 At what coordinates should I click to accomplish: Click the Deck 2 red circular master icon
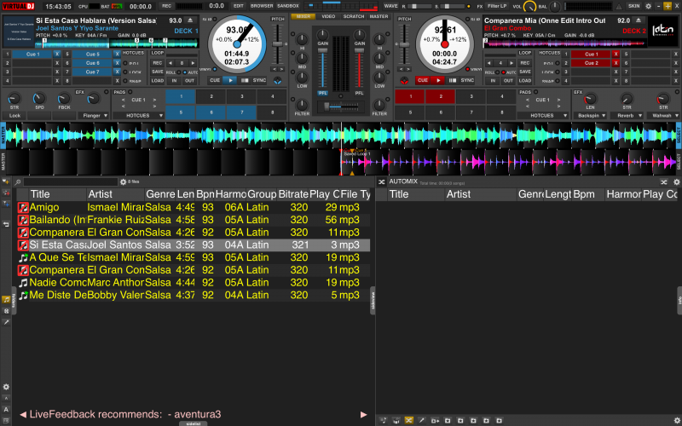[404, 81]
